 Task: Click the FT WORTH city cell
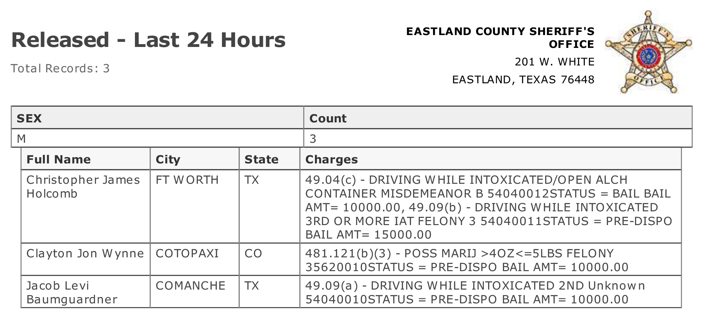(x=194, y=206)
